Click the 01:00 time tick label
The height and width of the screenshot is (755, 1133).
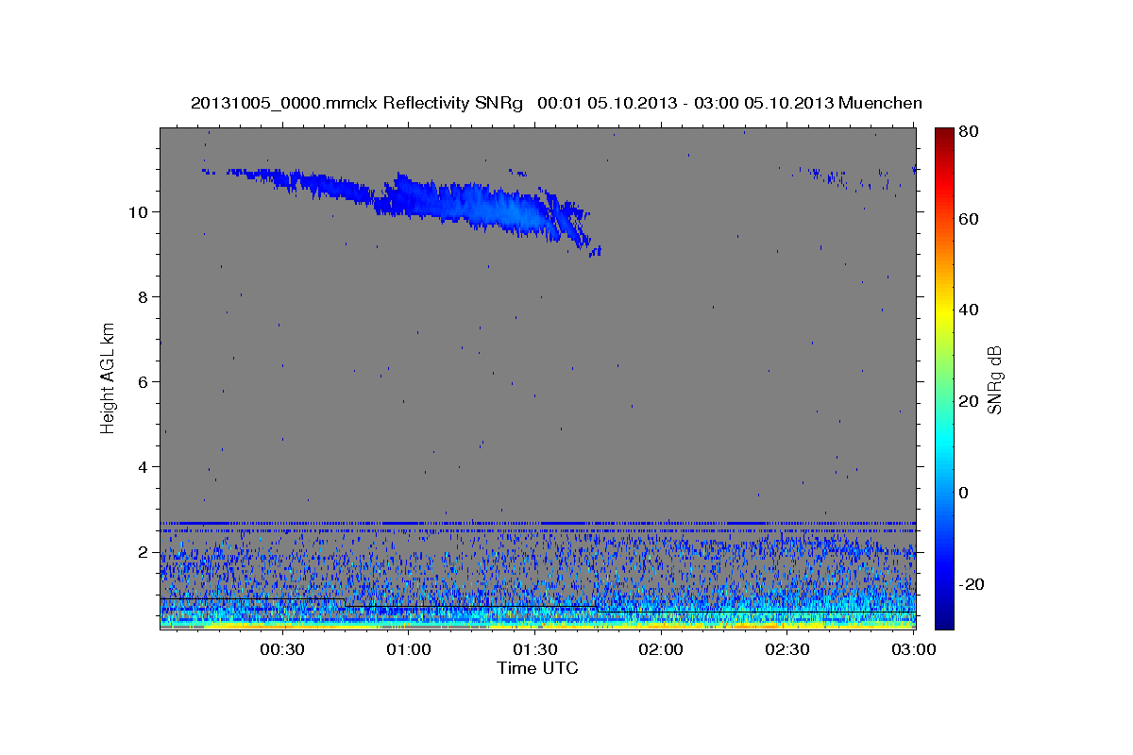[x=408, y=649]
